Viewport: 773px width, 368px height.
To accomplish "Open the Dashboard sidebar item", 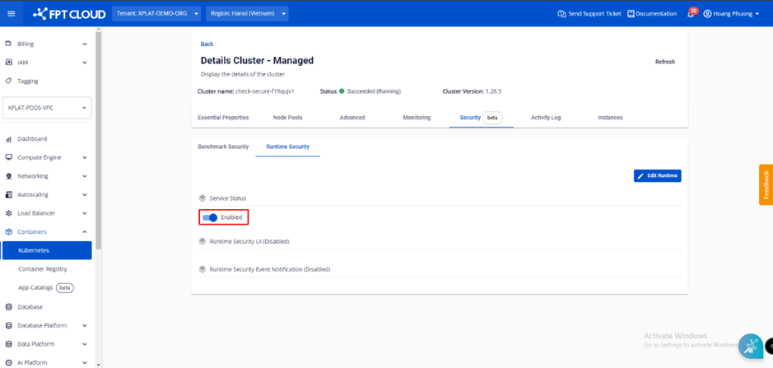I will click(33, 139).
